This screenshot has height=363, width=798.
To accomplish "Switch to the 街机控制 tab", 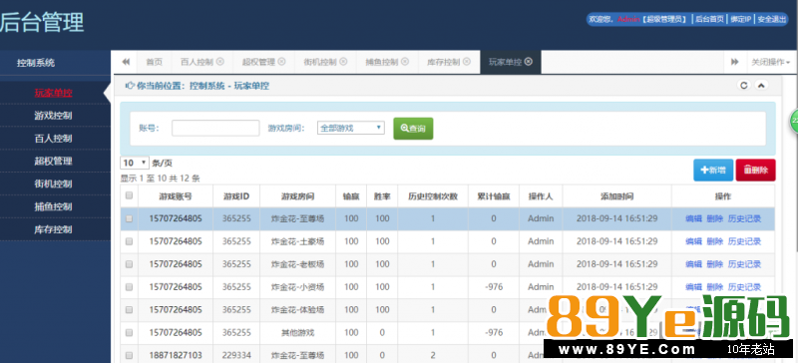I will tap(320, 62).
